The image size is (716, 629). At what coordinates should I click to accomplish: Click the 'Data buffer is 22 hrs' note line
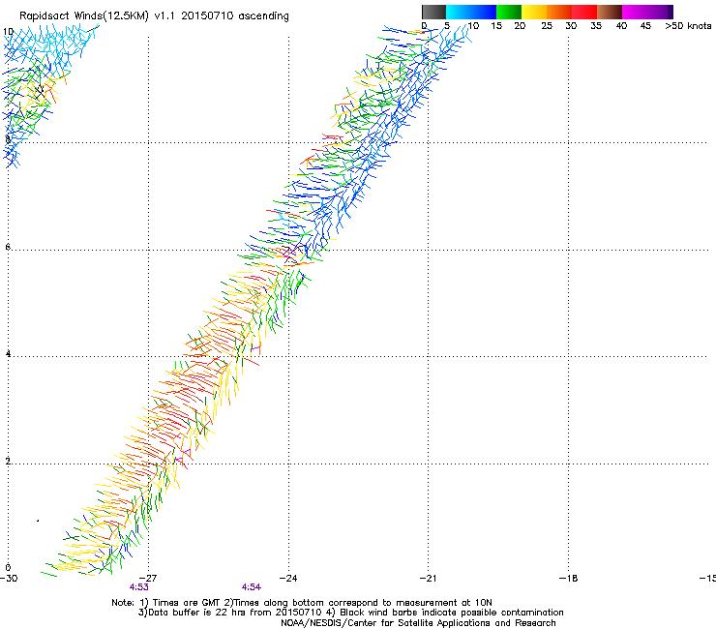(x=350, y=613)
